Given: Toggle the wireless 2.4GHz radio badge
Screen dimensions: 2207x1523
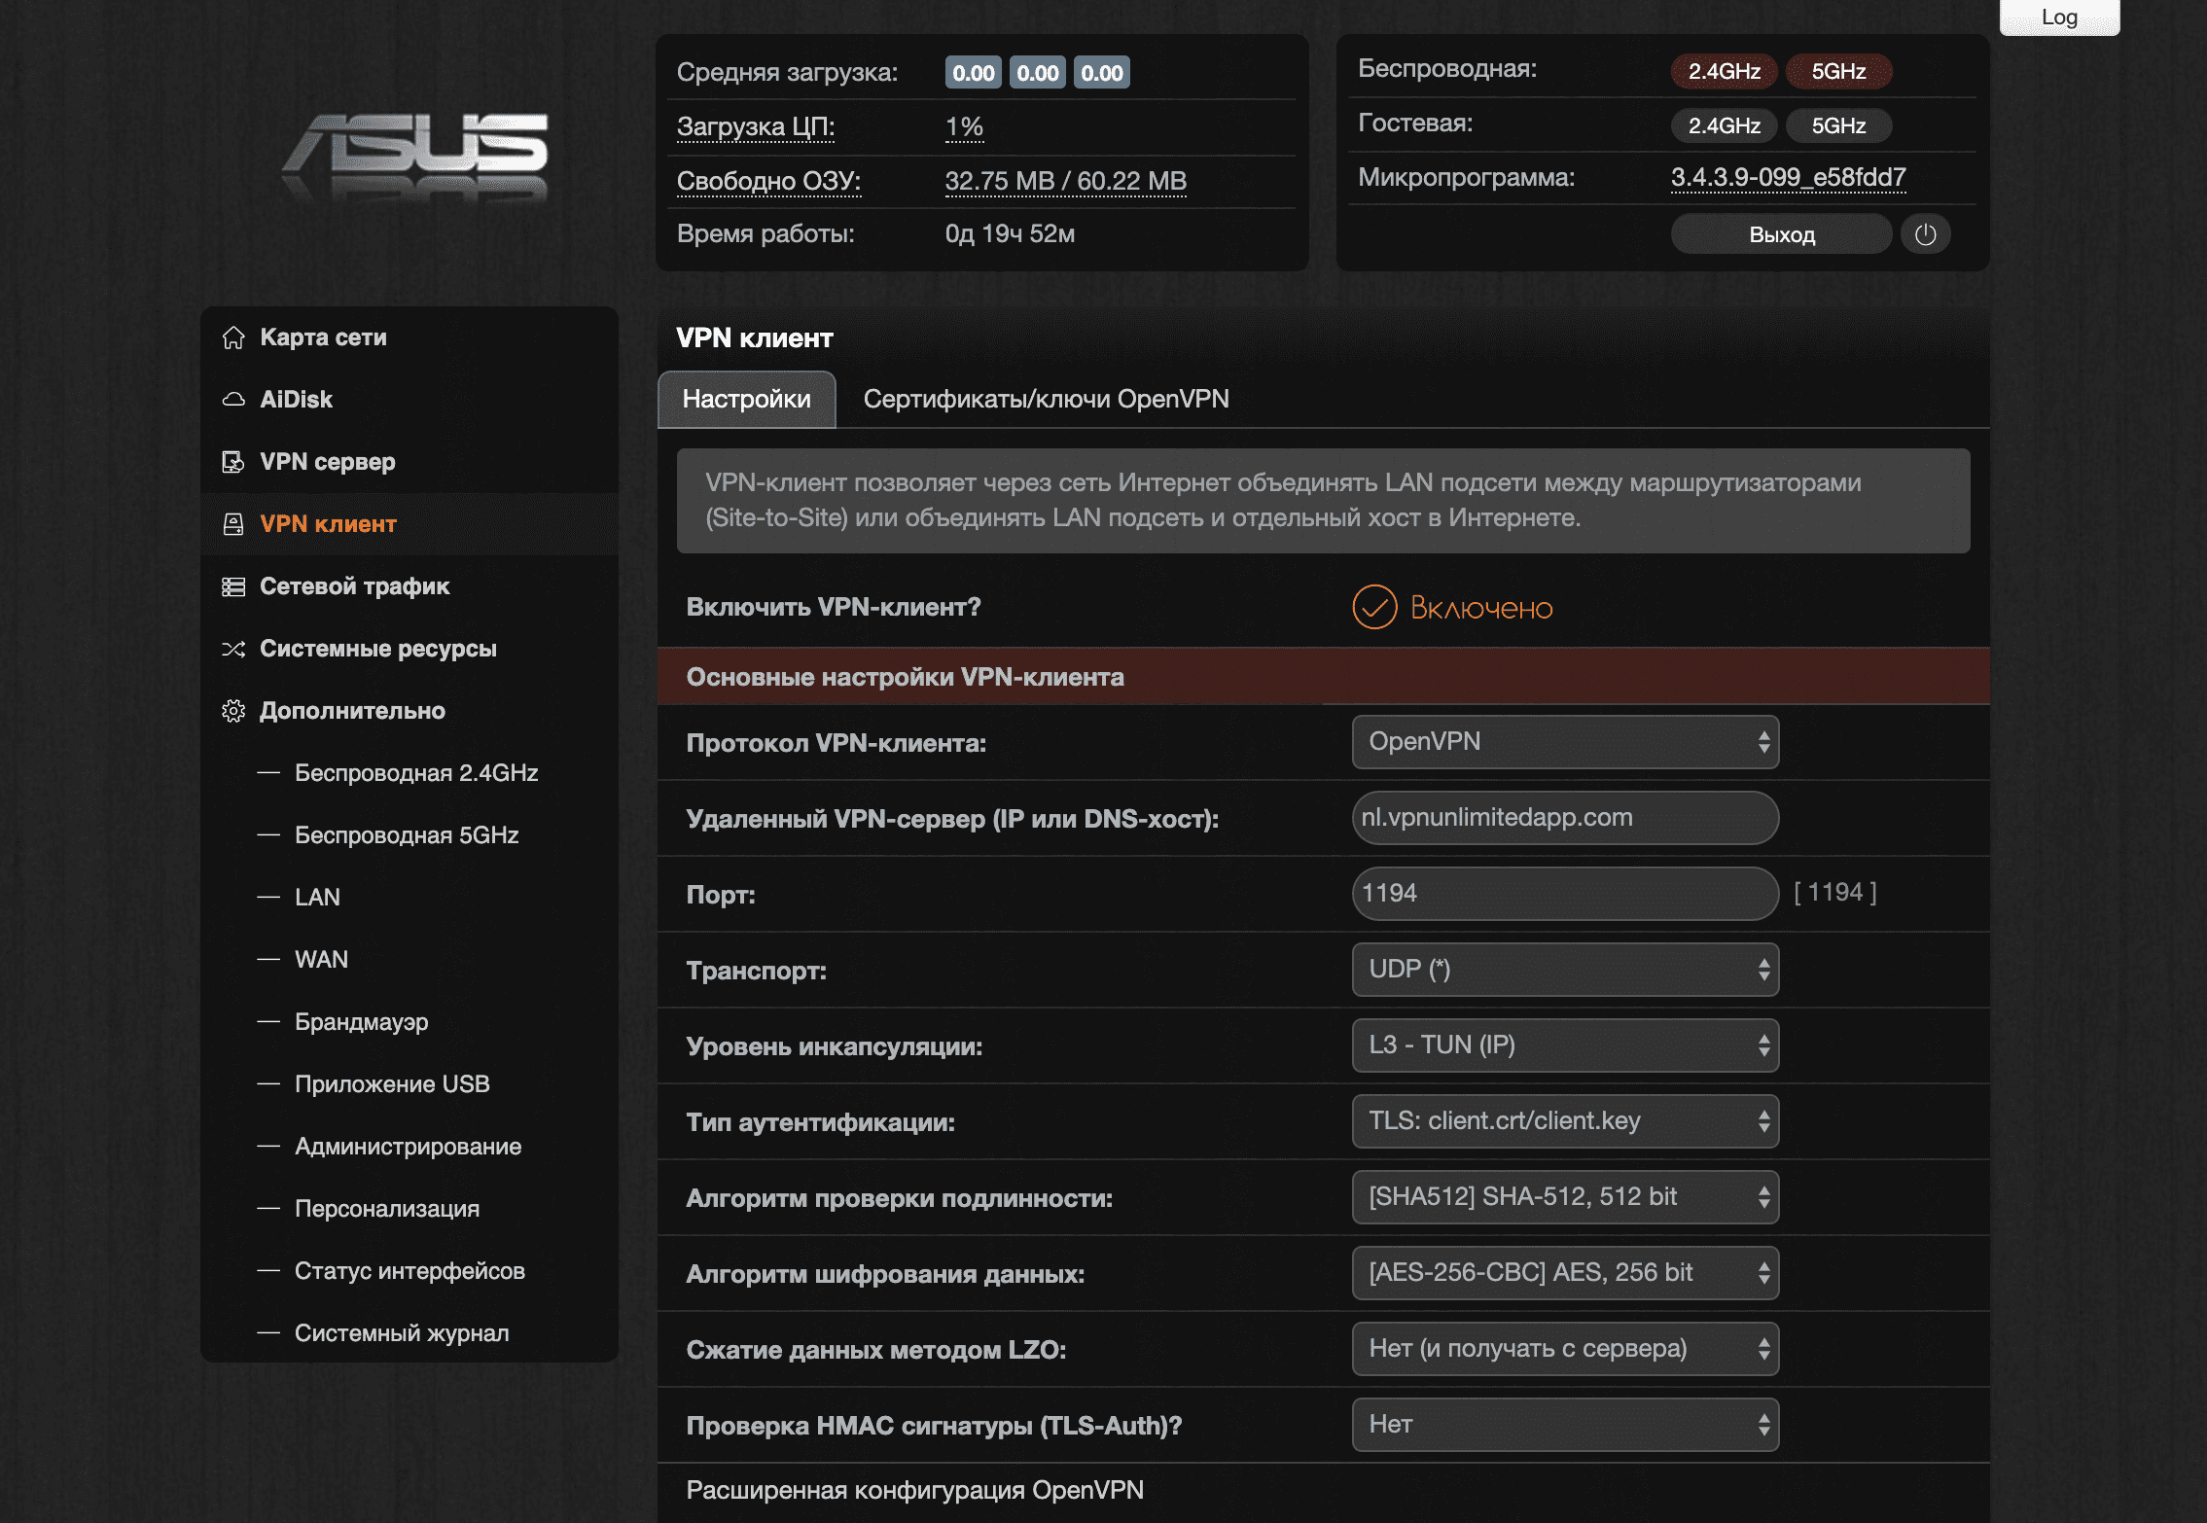Looking at the screenshot, I should tap(1723, 71).
